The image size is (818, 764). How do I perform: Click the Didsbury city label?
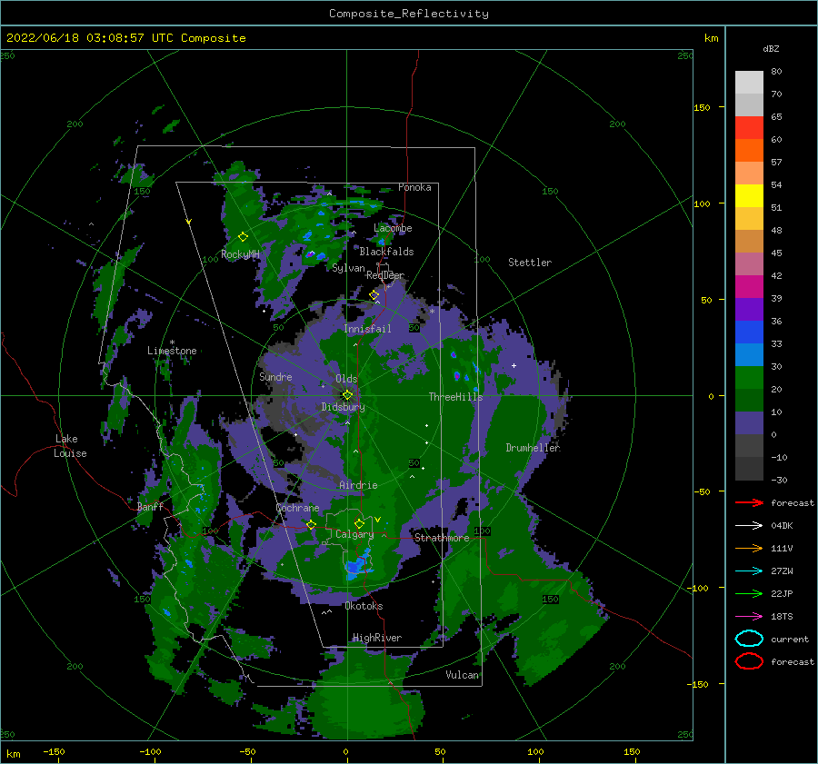pyautogui.click(x=343, y=407)
